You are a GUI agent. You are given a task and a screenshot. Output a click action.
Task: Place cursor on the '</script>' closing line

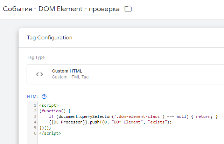point(50,133)
